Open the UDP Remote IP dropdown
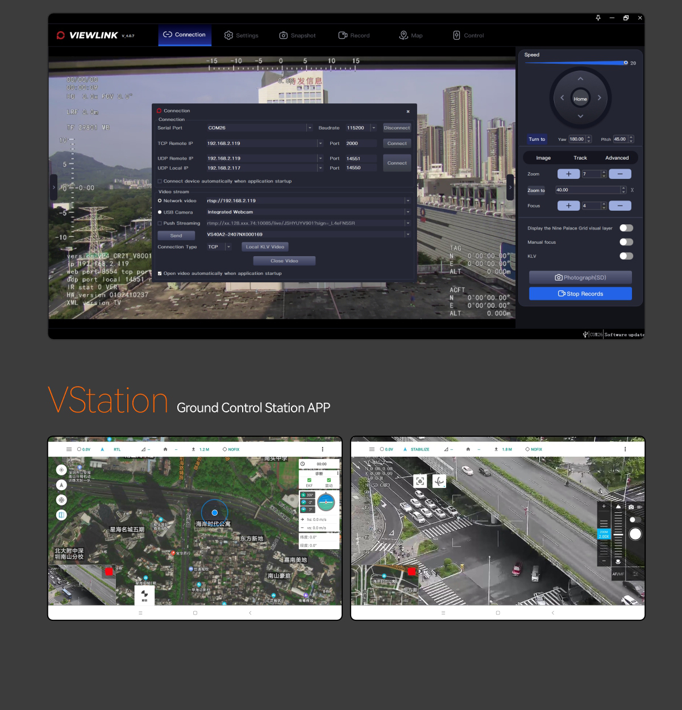Screen dimensions: 682x710 [320, 158]
